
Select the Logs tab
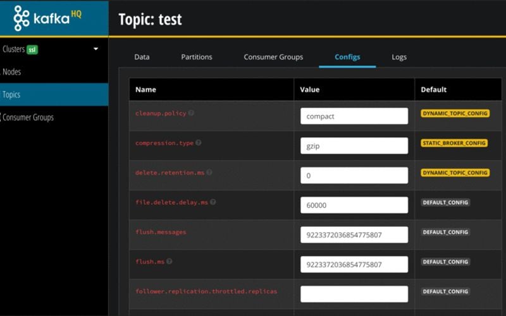click(399, 57)
